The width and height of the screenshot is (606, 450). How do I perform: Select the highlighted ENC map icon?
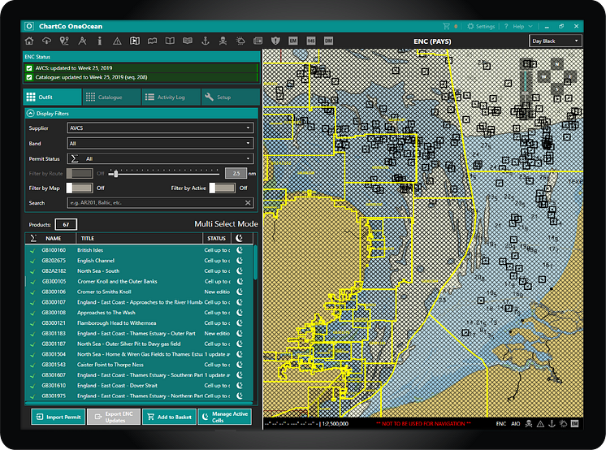click(135, 41)
